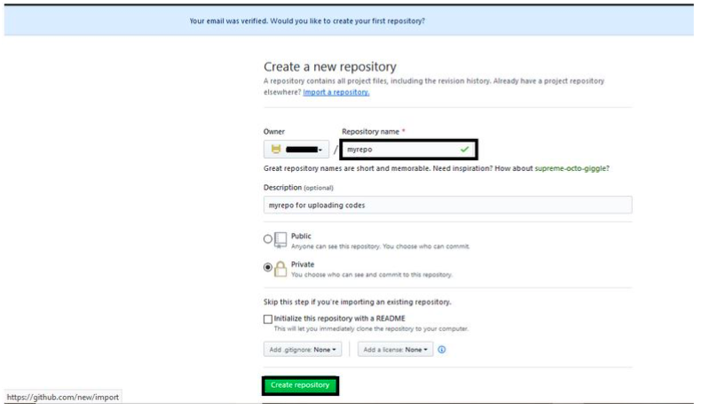Enable Initialize this repository with a README
Screen dimensions: 710x410
click(268, 319)
